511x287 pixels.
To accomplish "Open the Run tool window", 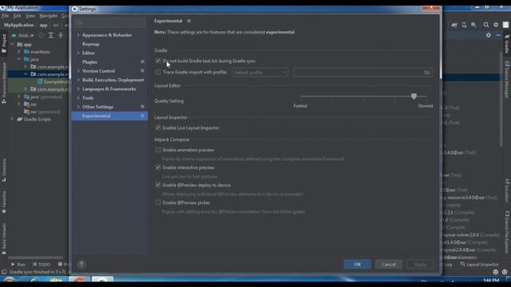I will pyautogui.click(x=18, y=264).
